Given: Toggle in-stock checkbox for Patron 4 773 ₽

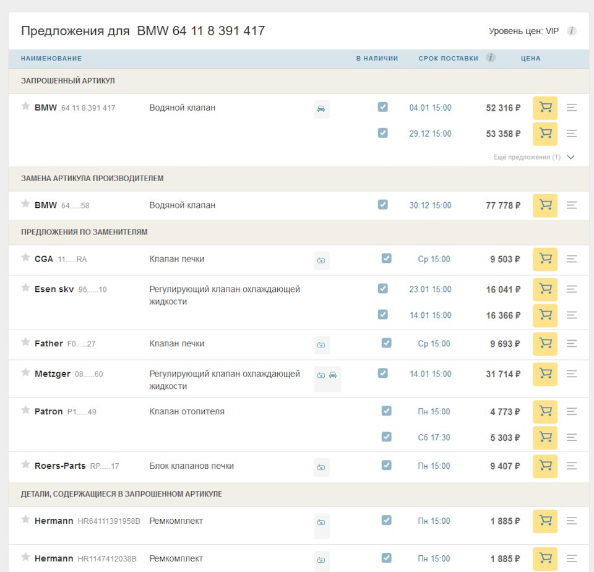Looking at the screenshot, I should (386, 411).
